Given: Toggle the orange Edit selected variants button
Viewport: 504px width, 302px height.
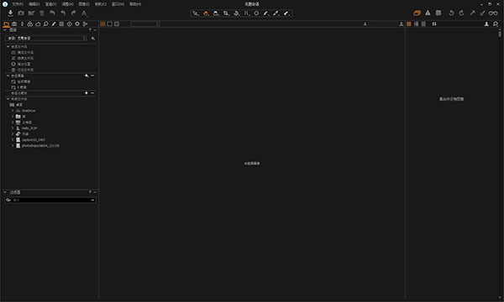Looking at the screenshot, I should [417, 13].
